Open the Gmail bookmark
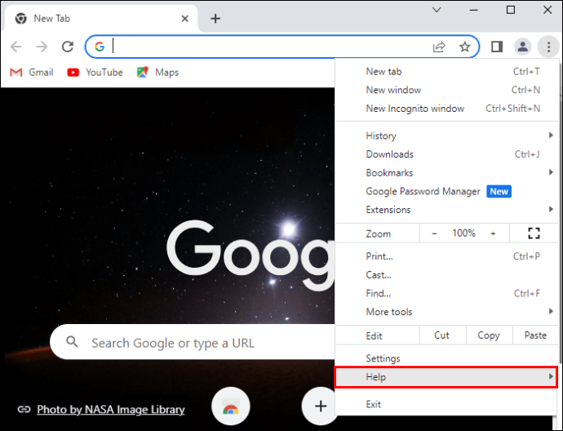563x431 pixels. (32, 72)
